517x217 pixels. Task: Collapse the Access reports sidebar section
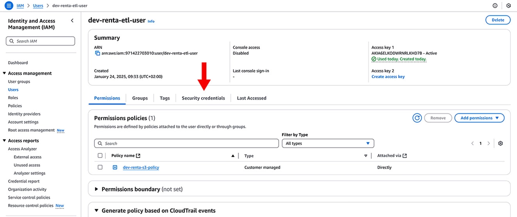coord(5,141)
